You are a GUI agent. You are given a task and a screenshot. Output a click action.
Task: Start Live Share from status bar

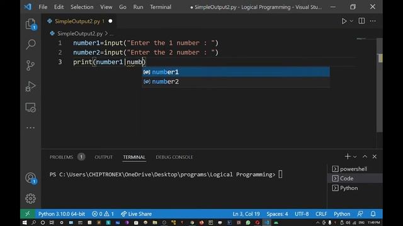coord(136,213)
